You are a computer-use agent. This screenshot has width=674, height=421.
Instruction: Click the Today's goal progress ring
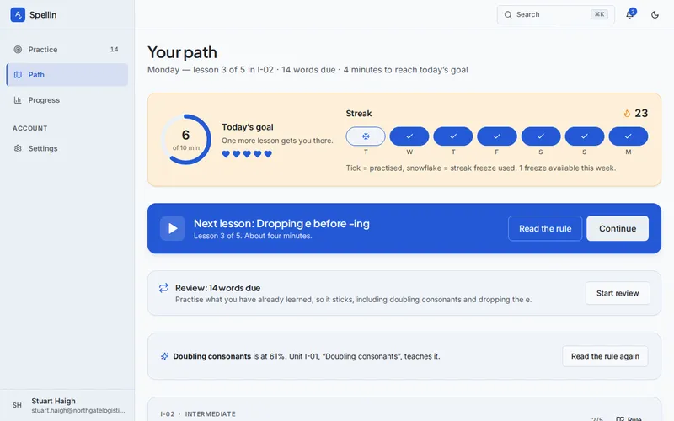[x=186, y=139]
